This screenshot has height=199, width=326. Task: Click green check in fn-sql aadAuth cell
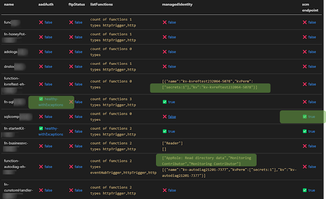[41, 99]
